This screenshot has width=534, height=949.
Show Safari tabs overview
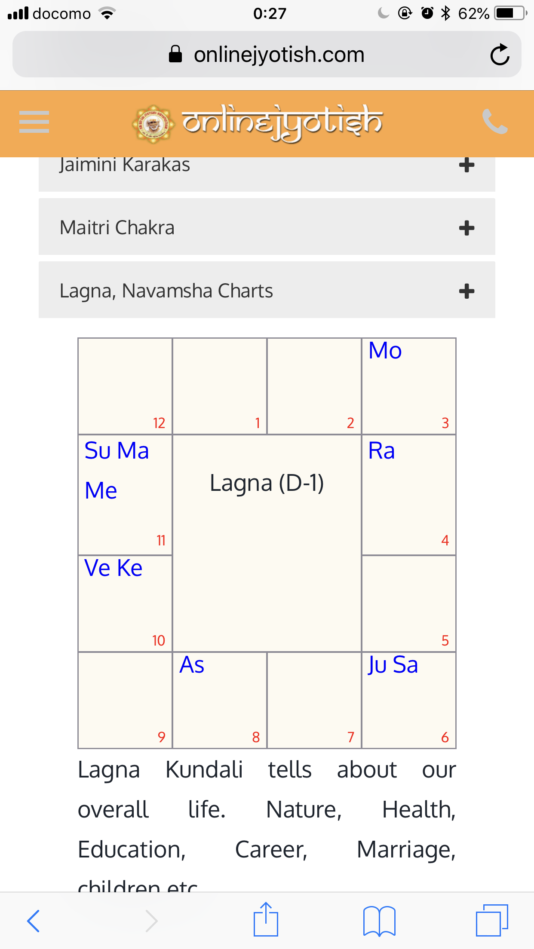coord(492,920)
